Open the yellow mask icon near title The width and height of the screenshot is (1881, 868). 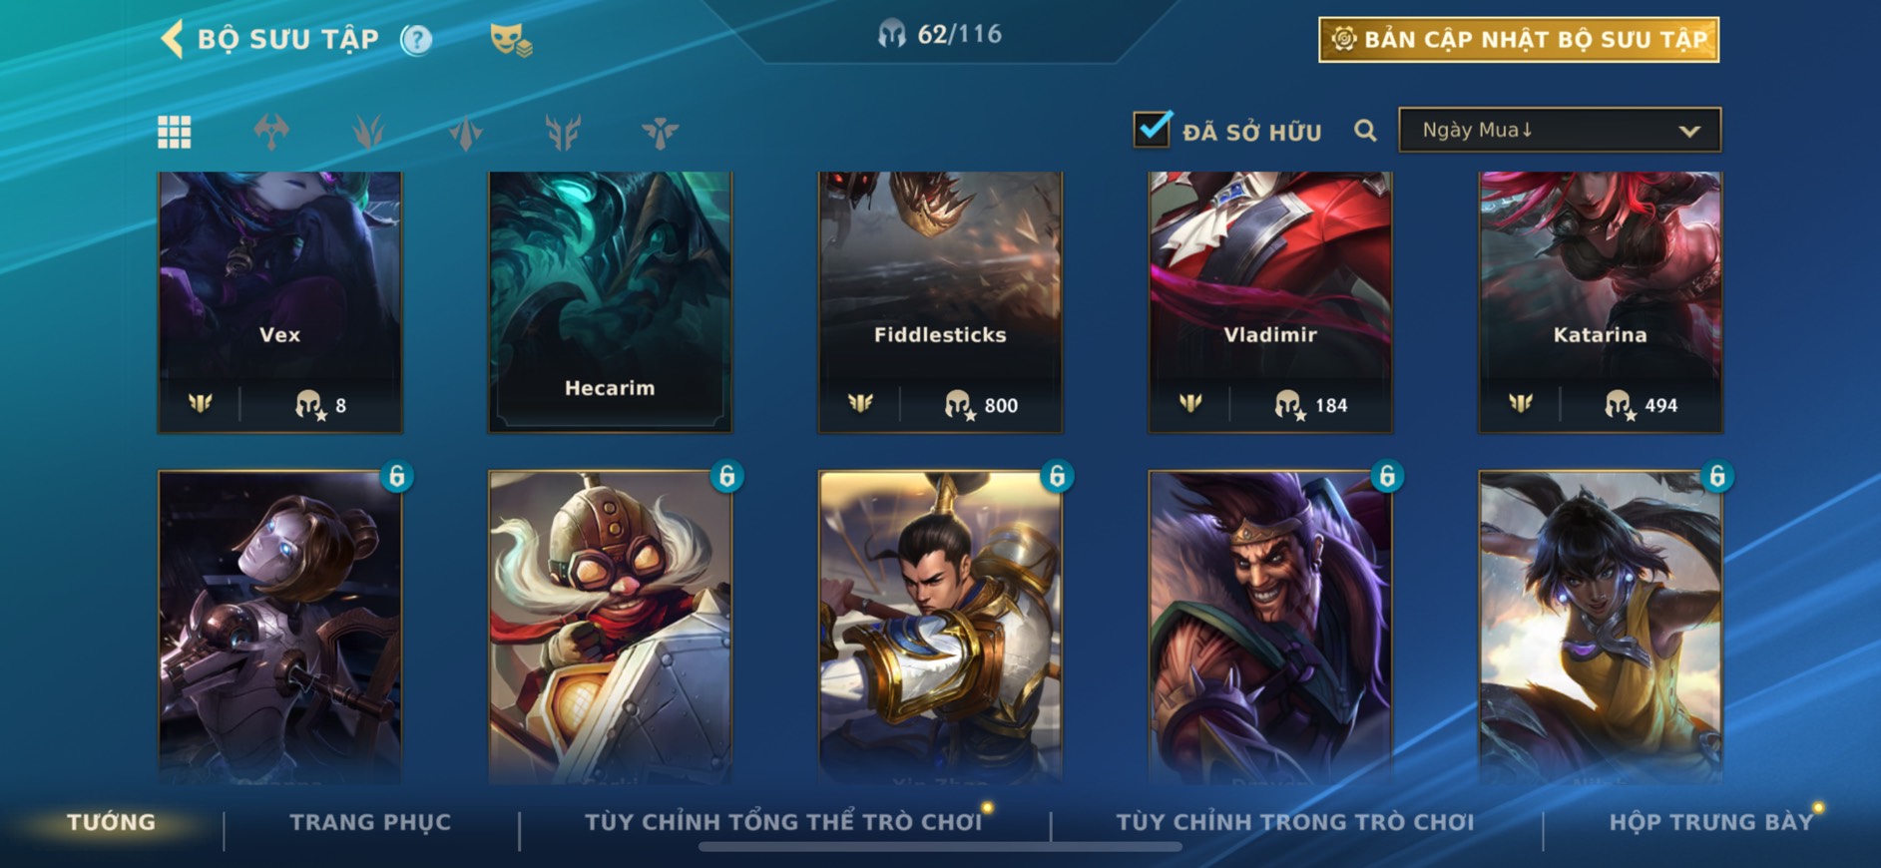[x=510, y=40]
